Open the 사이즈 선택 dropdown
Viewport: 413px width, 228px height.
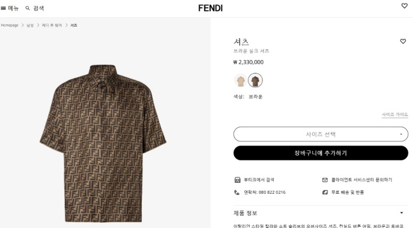320,134
